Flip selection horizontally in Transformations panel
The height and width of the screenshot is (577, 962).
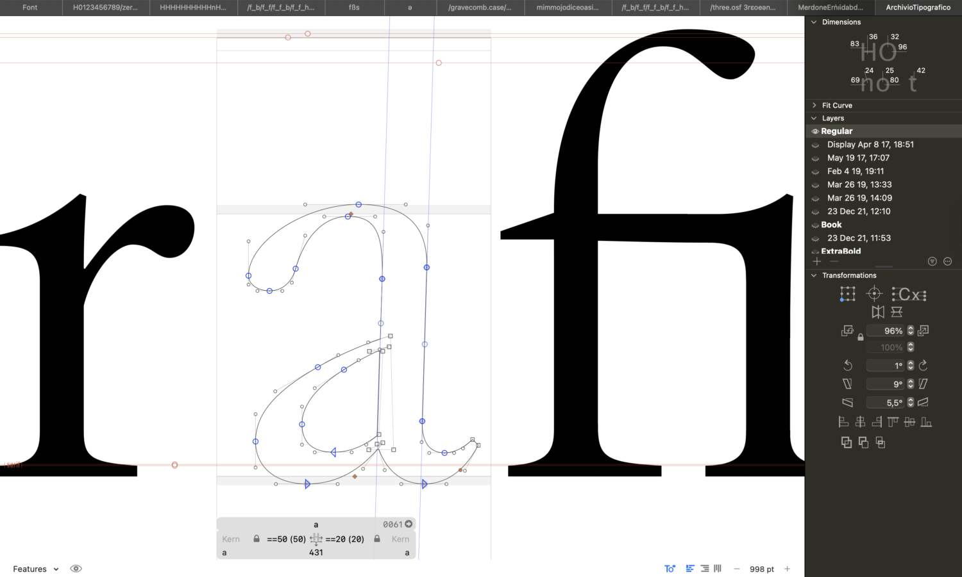(x=878, y=312)
